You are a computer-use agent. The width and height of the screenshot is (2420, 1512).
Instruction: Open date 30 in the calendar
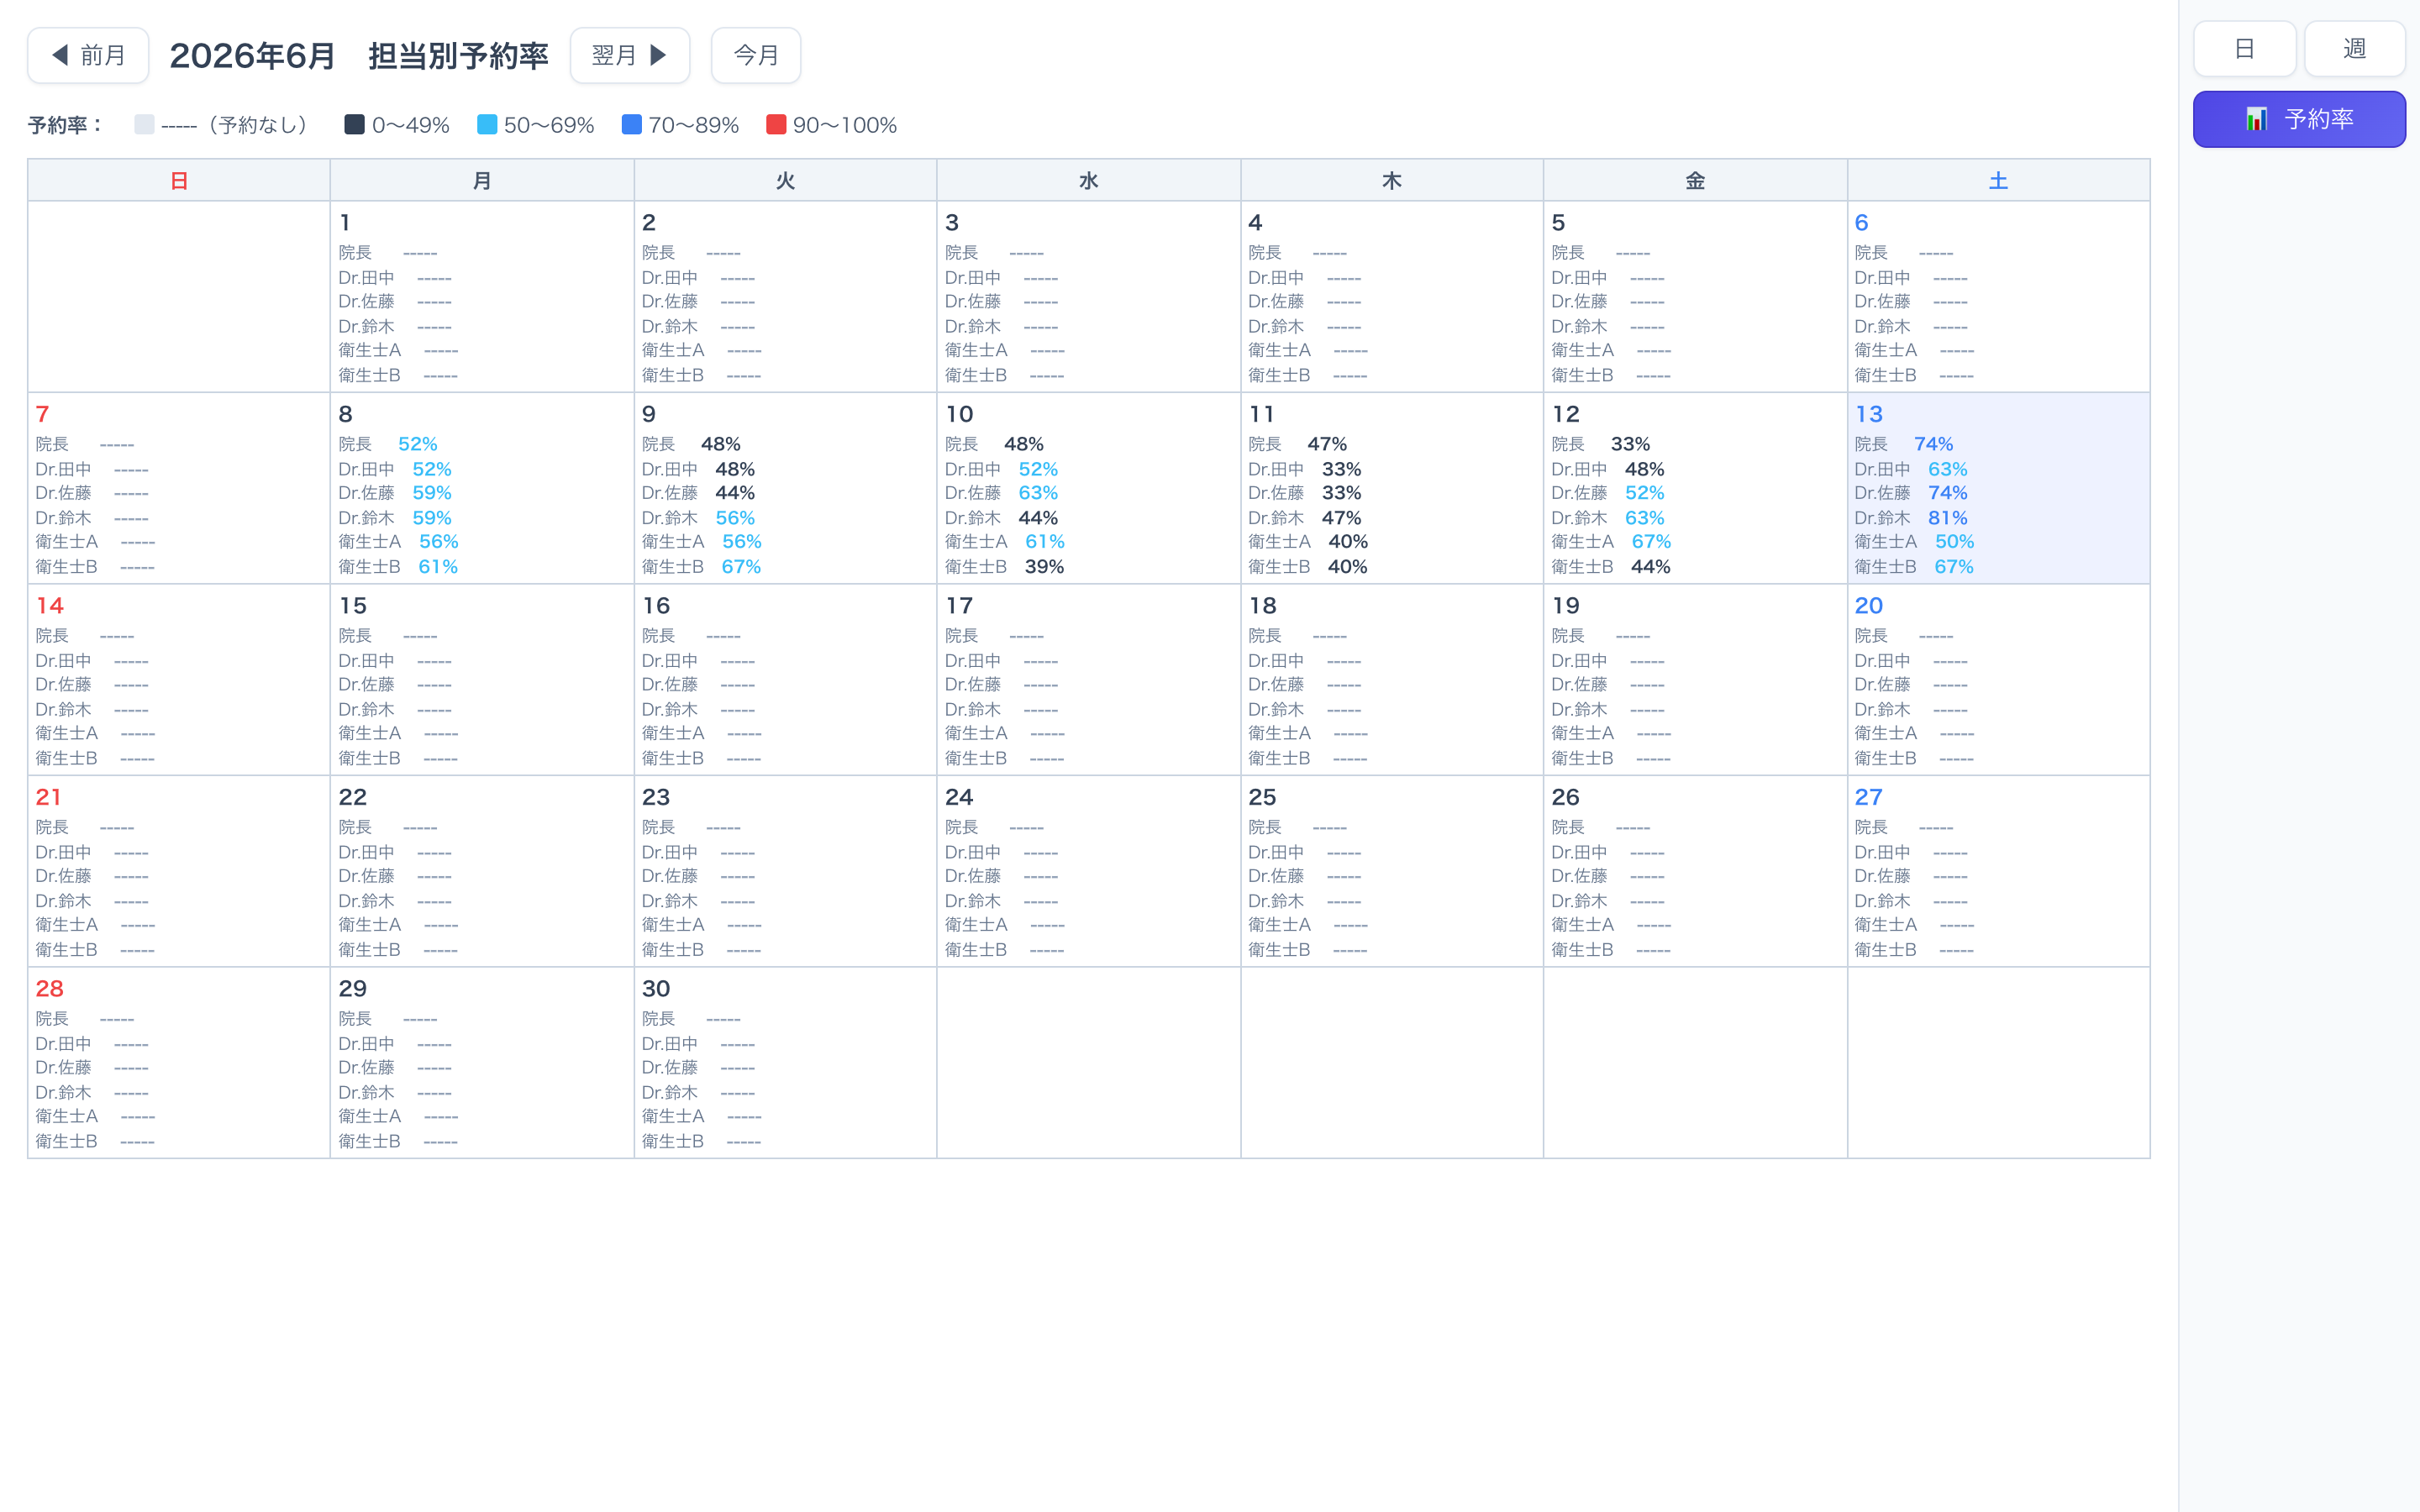point(785,1063)
